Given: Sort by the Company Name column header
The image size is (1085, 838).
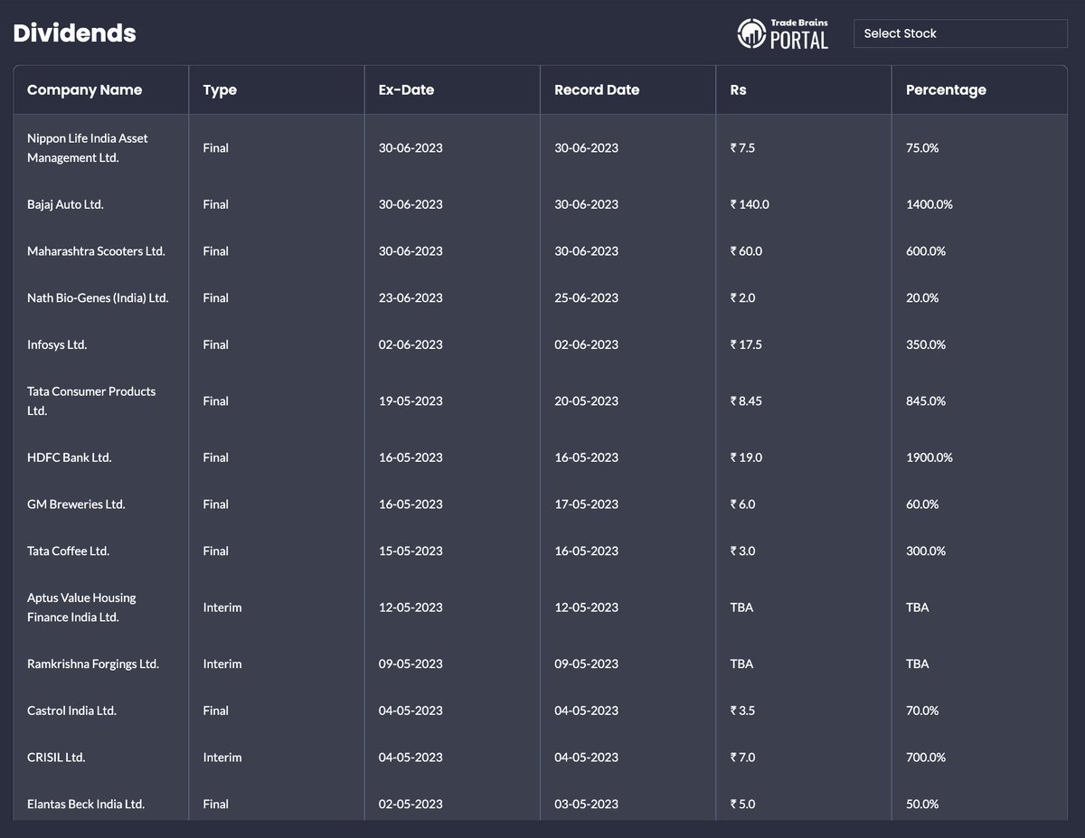Looking at the screenshot, I should [84, 89].
